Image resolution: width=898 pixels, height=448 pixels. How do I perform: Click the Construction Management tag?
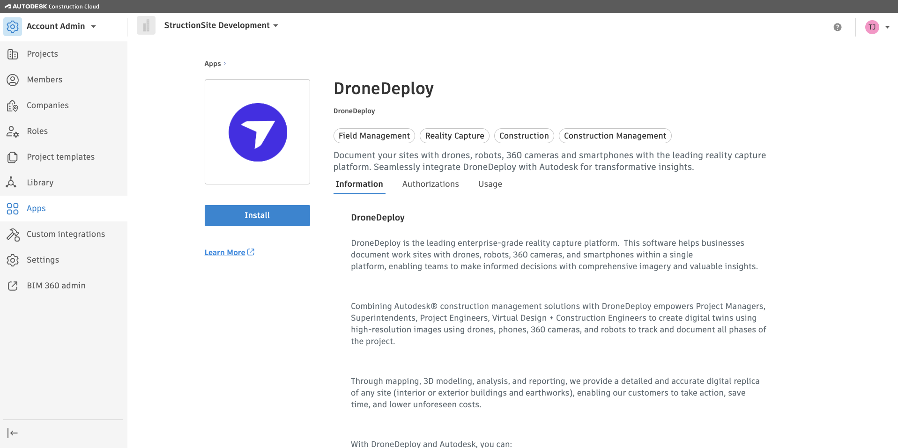click(x=615, y=136)
